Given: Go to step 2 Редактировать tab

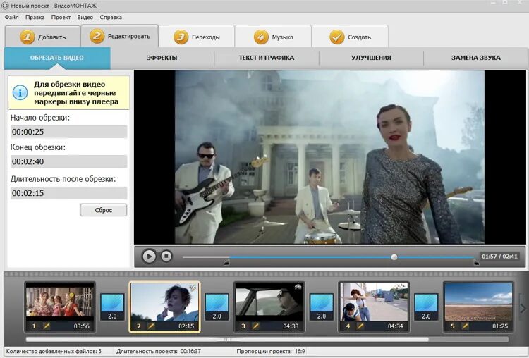Looking at the screenshot, I should click(120, 36).
